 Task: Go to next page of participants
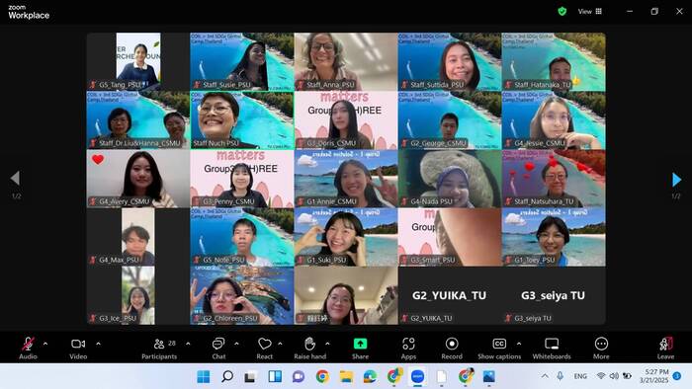coord(676,180)
